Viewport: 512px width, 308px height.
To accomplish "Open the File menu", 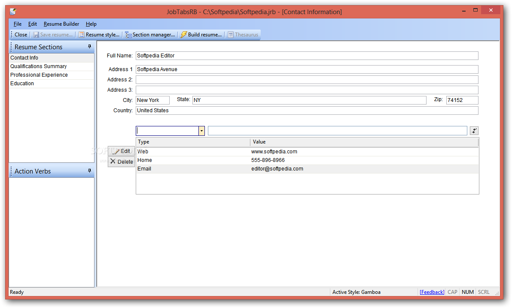I will (x=18, y=24).
